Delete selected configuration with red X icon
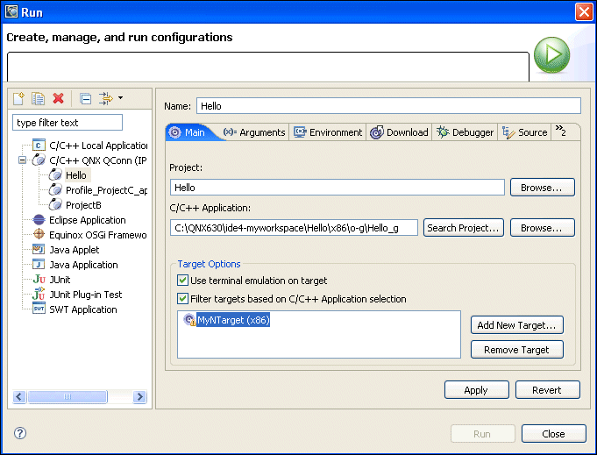597x455 pixels. coord(58,99)
